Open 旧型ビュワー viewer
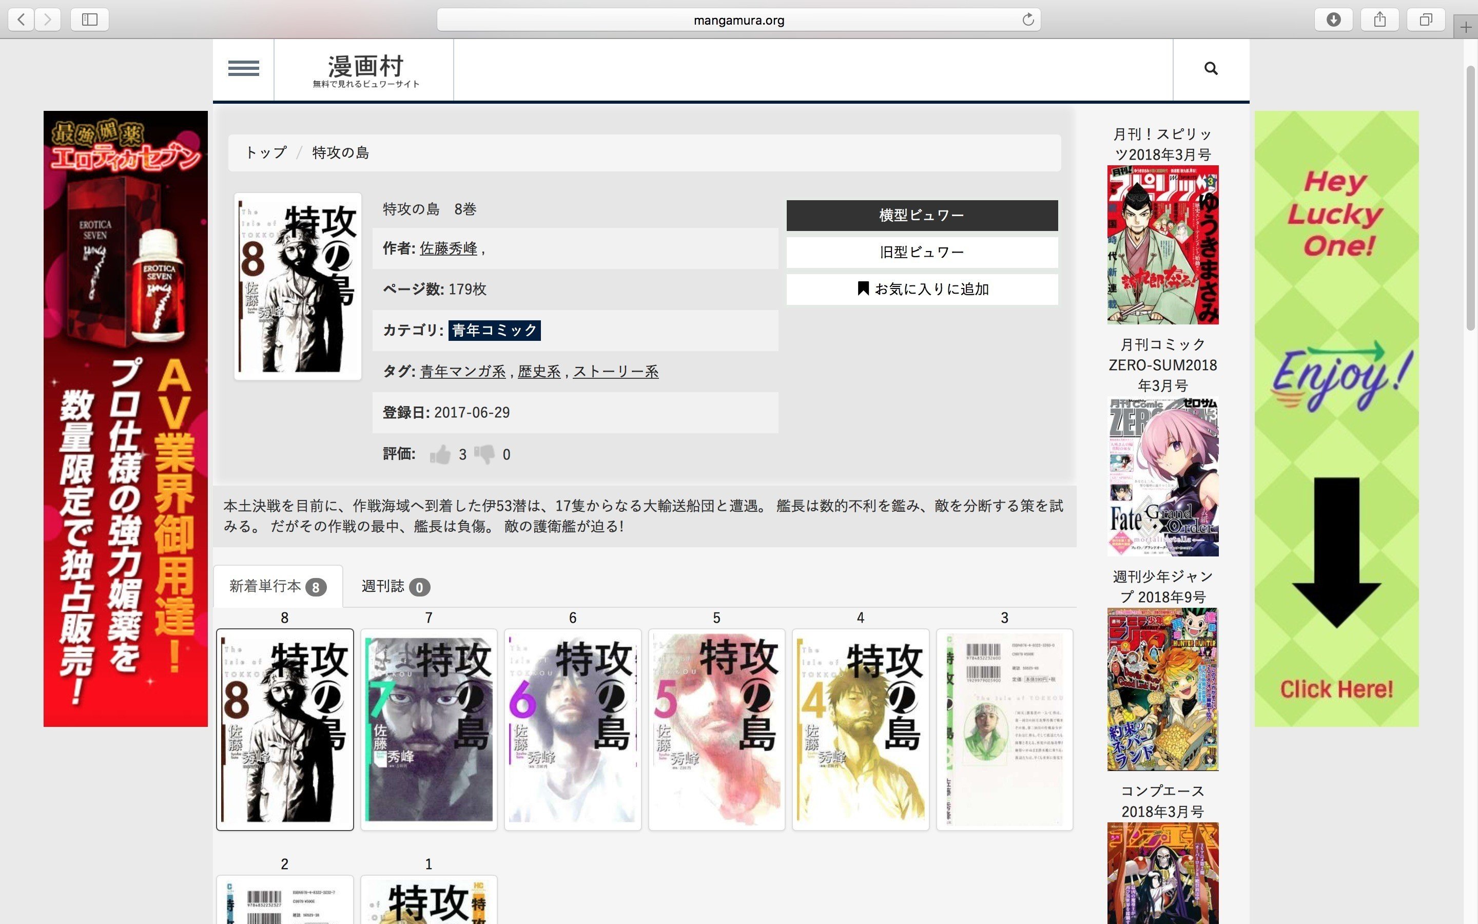This screenshot has width=1478, height=924. tap(922, 252)
